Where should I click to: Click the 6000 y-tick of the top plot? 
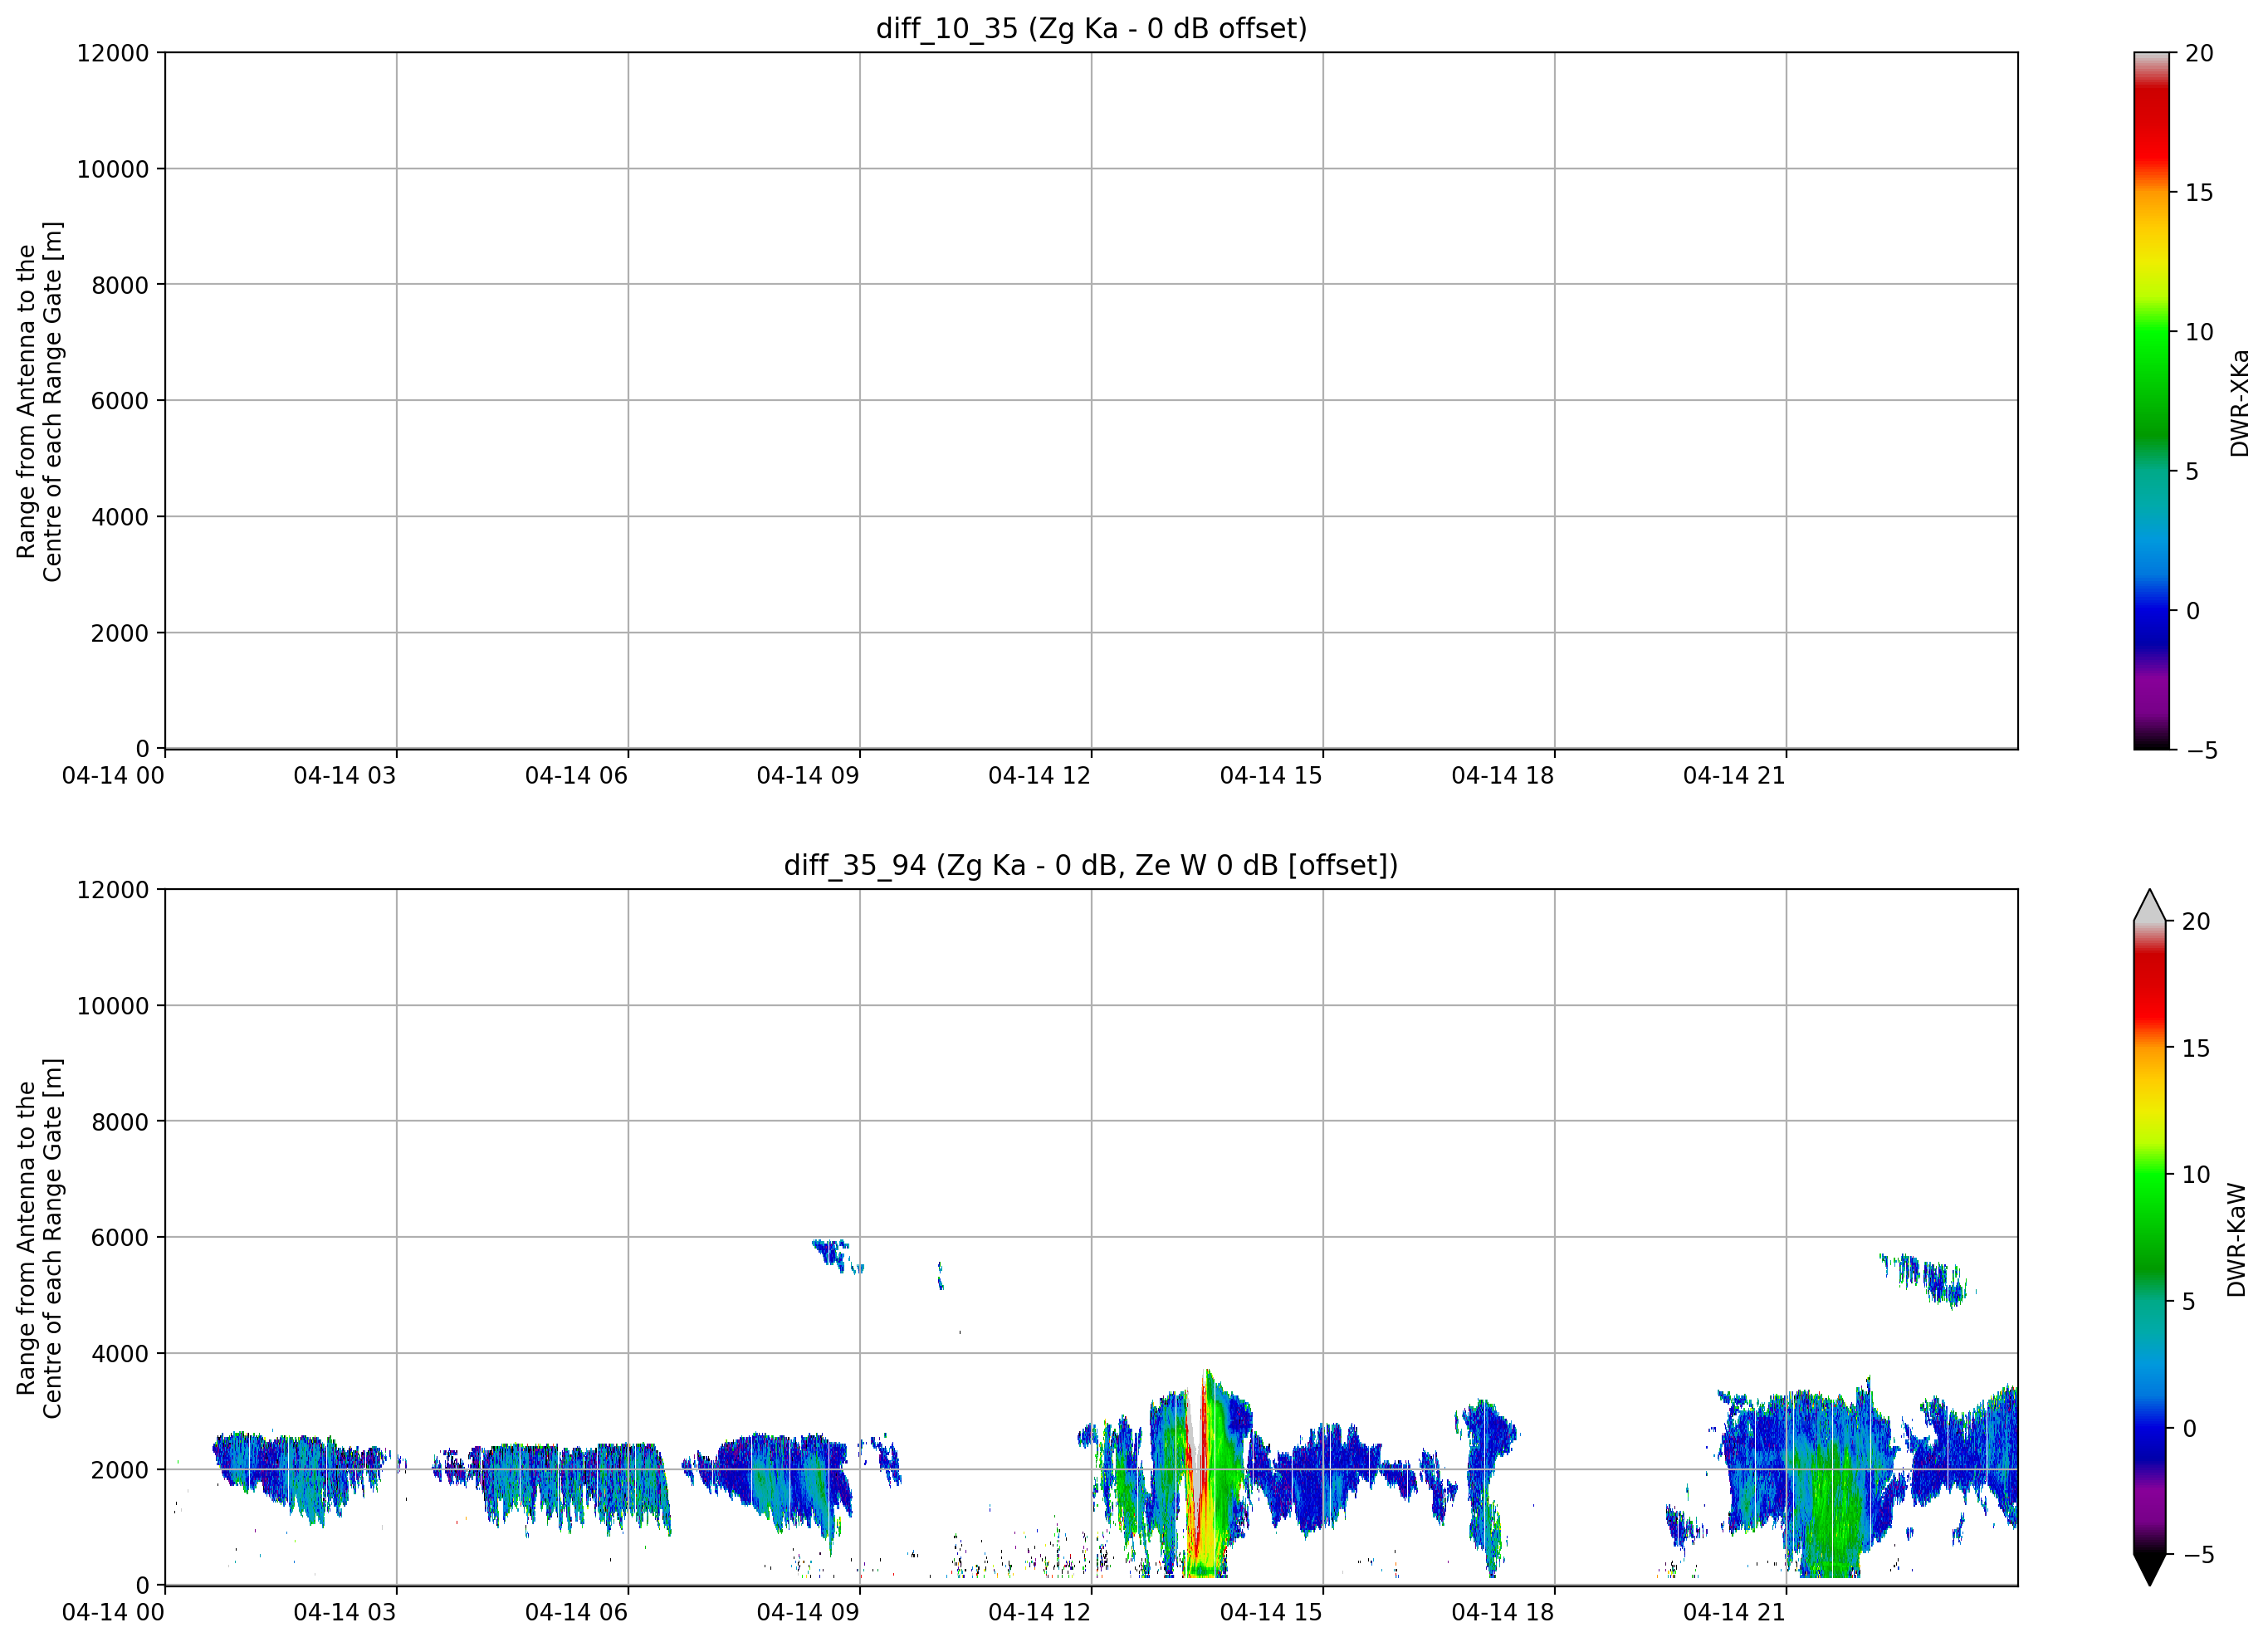120,401
